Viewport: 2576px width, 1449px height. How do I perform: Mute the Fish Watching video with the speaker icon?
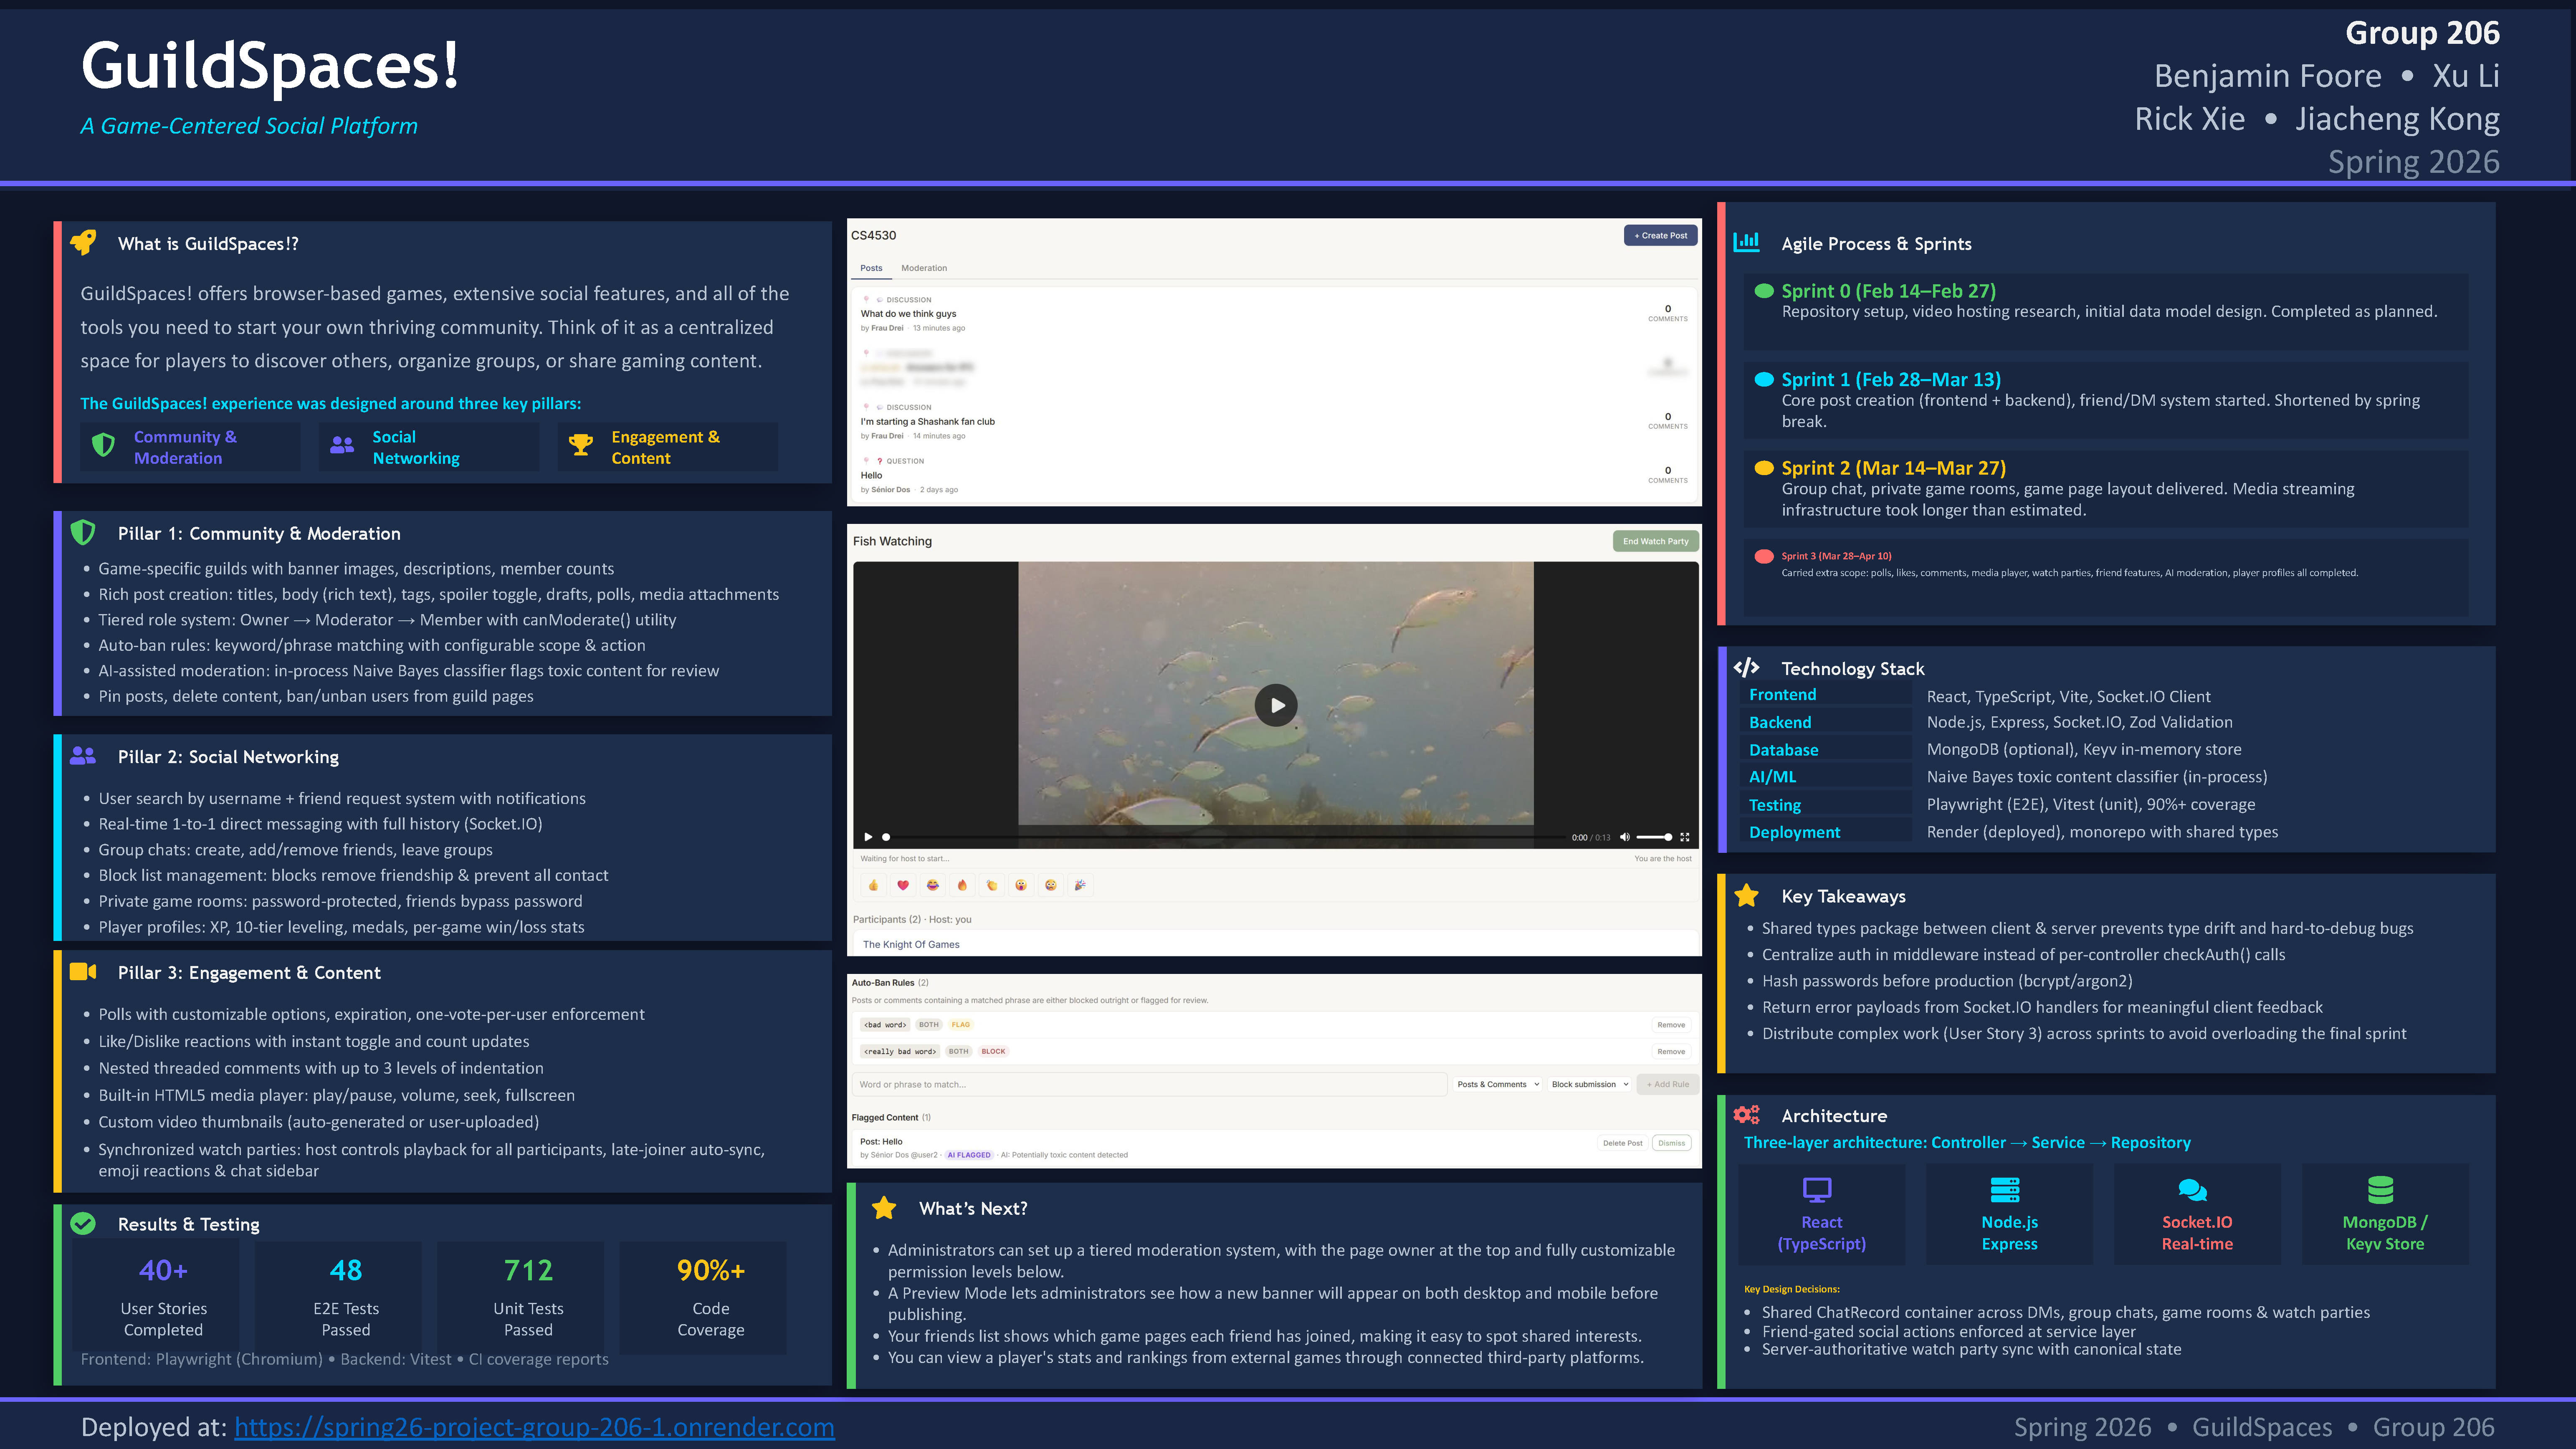pos(1625,837)
